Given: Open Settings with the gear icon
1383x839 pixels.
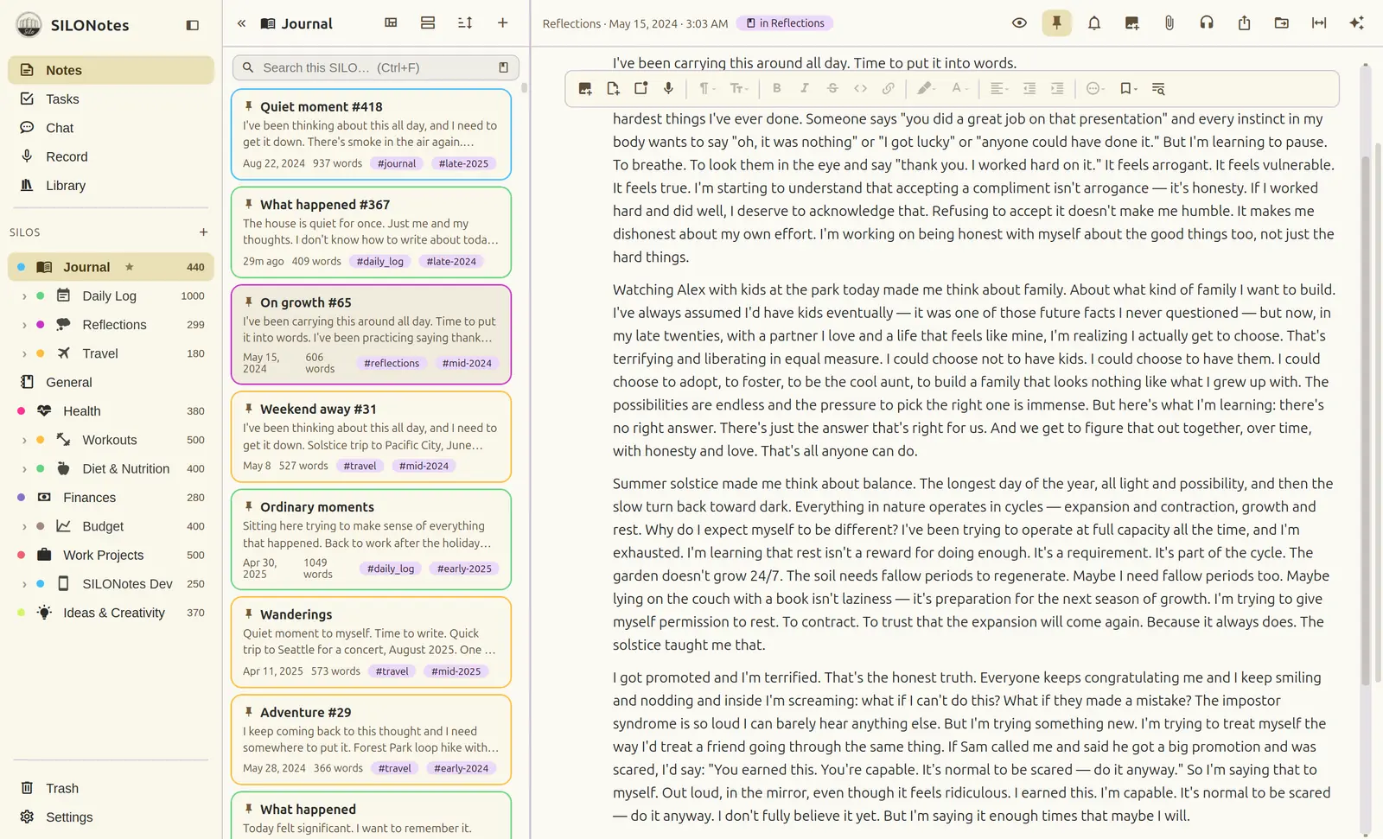Looking at the screenshot, I should click(x=111, y=817).
